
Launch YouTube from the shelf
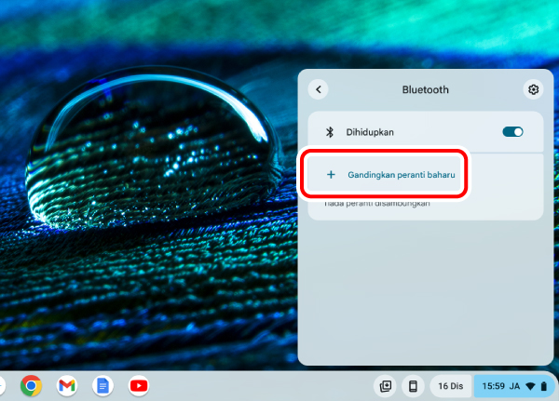point(138,385)
